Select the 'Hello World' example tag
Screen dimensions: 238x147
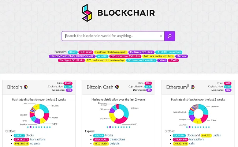pyautogui.click(x=86, y=52)
